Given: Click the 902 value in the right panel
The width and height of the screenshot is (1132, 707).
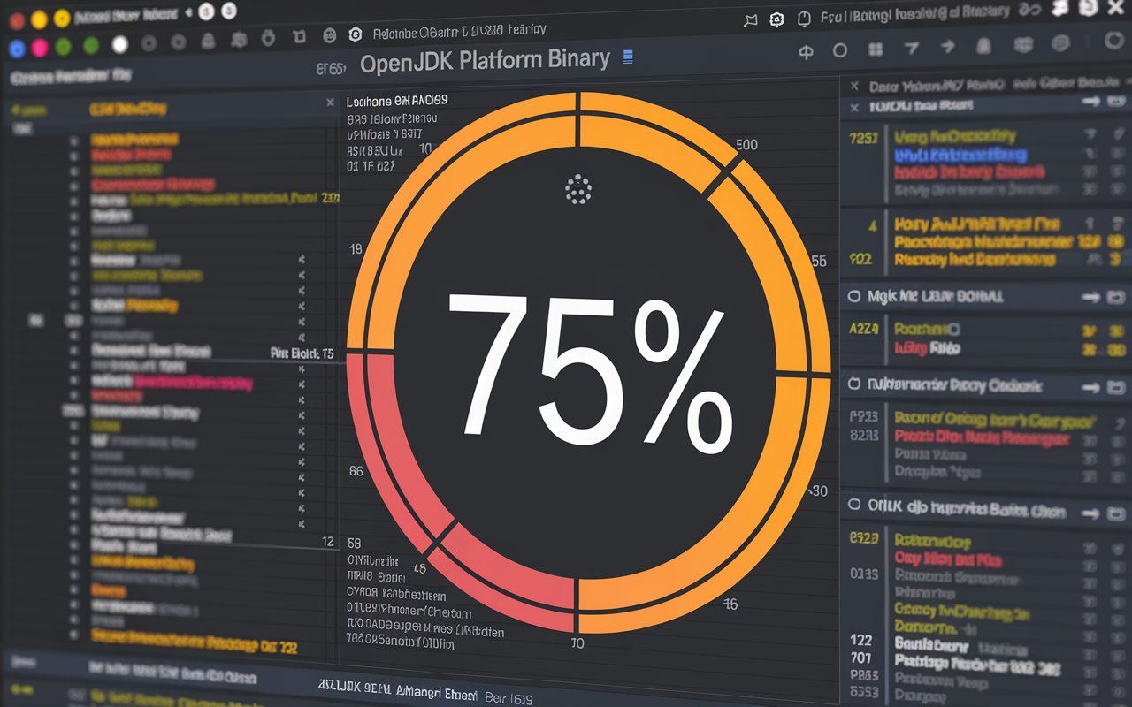Looking at the screenshot, I should click(x=861, y=259).
